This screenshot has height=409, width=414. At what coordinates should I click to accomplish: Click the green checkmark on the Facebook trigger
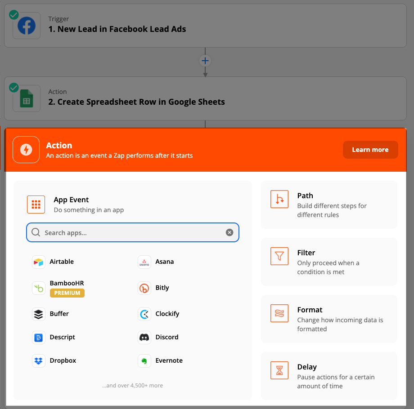point(14,15)
